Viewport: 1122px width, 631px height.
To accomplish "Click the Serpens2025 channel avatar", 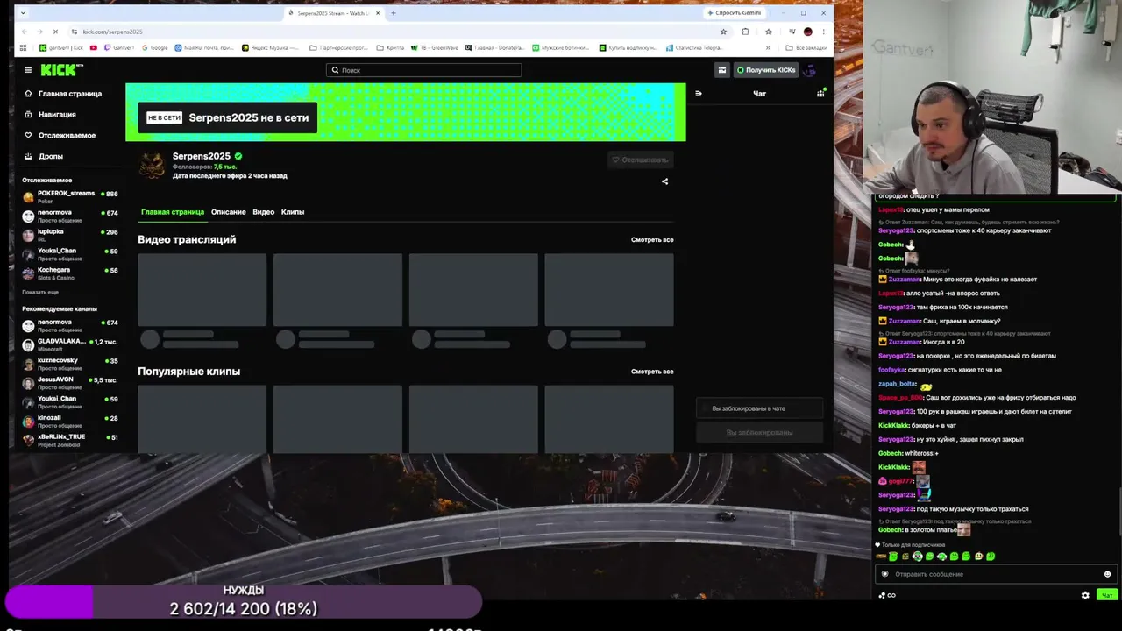I will click(153, 165).
